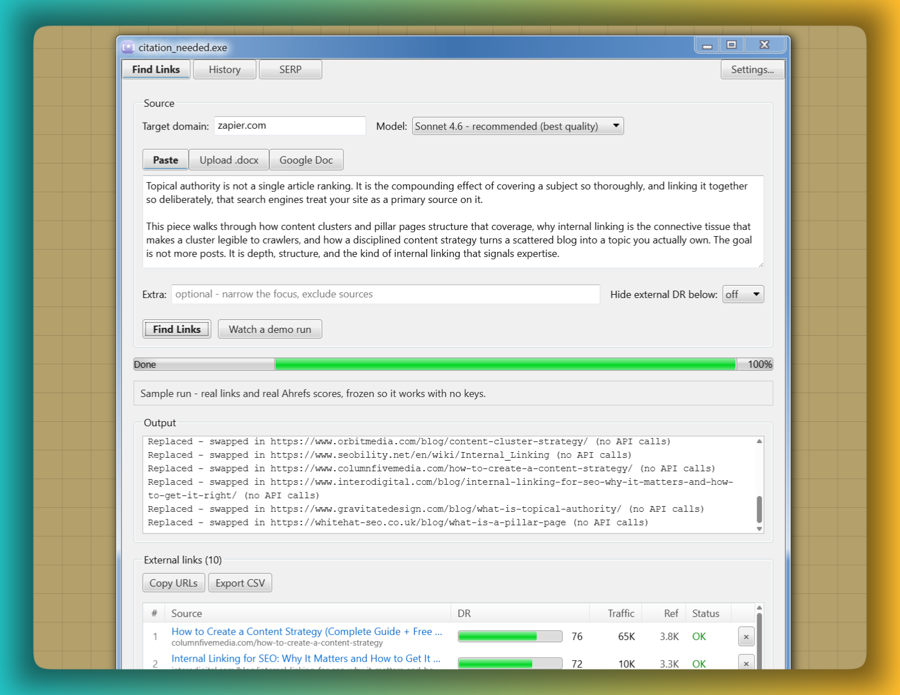
Task: Click Watch a demo run button
Action: tap(269, 329)
